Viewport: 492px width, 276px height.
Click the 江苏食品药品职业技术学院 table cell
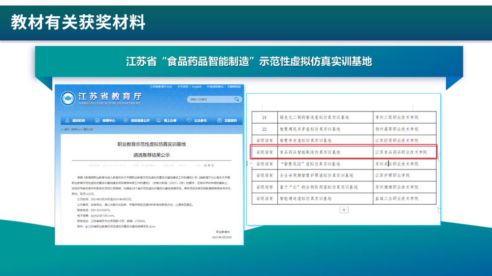(x=401, y=152)
